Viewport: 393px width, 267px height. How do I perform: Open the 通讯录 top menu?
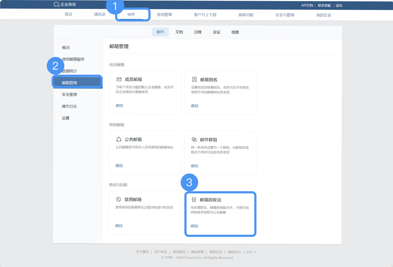100,15
